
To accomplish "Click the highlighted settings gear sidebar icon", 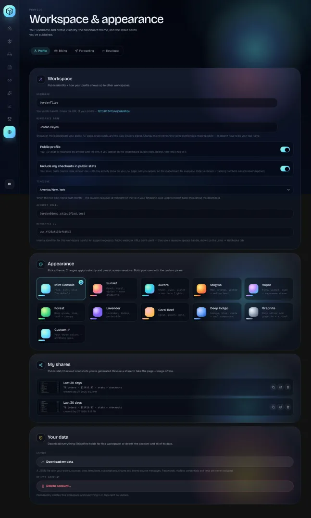I will 9,132.
